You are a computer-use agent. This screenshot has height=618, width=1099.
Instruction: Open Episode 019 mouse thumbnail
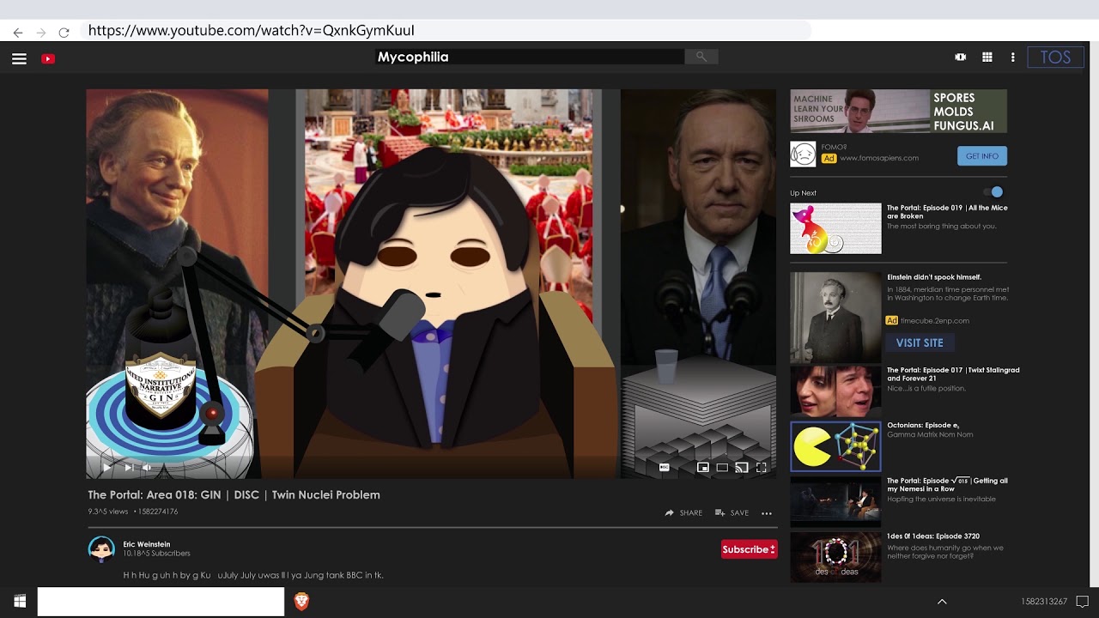pos(835,228)
